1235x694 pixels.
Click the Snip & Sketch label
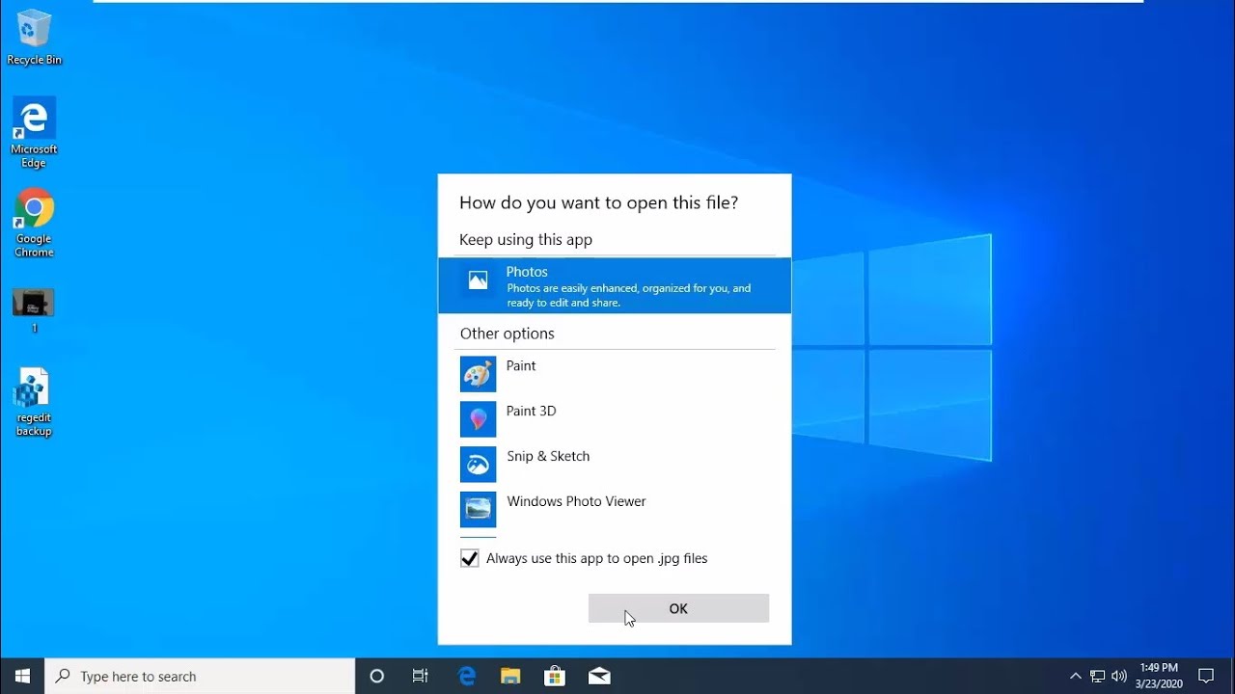tap(548, 457)
